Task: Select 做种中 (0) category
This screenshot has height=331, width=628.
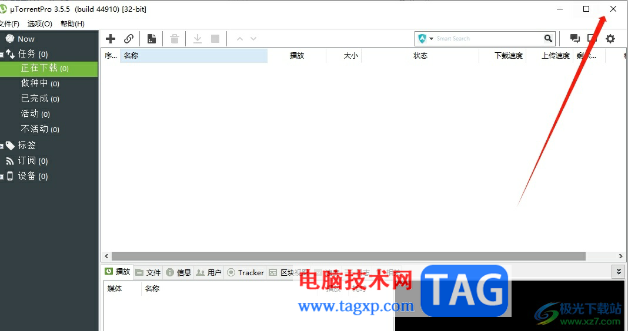Action: click(x=40, y=83)
